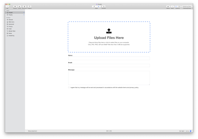Click the preview dimensions text in status bar
198x139 pixels.
click(x=109, y=131)
